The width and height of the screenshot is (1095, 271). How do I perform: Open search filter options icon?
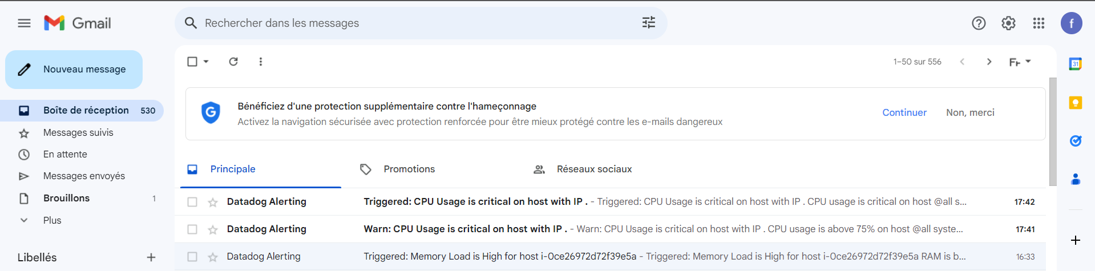(649, 23)
